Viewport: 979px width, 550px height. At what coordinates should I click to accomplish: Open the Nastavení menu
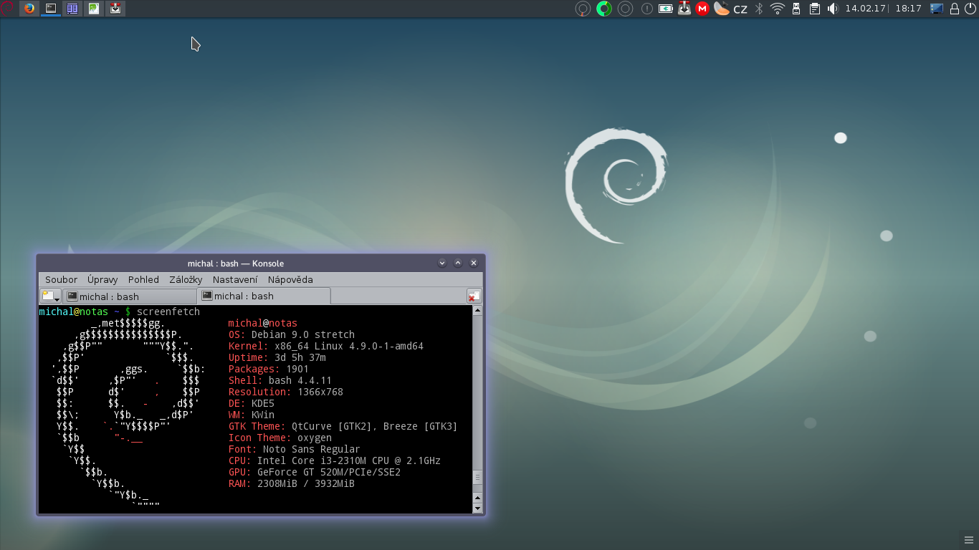pos(235,279)
